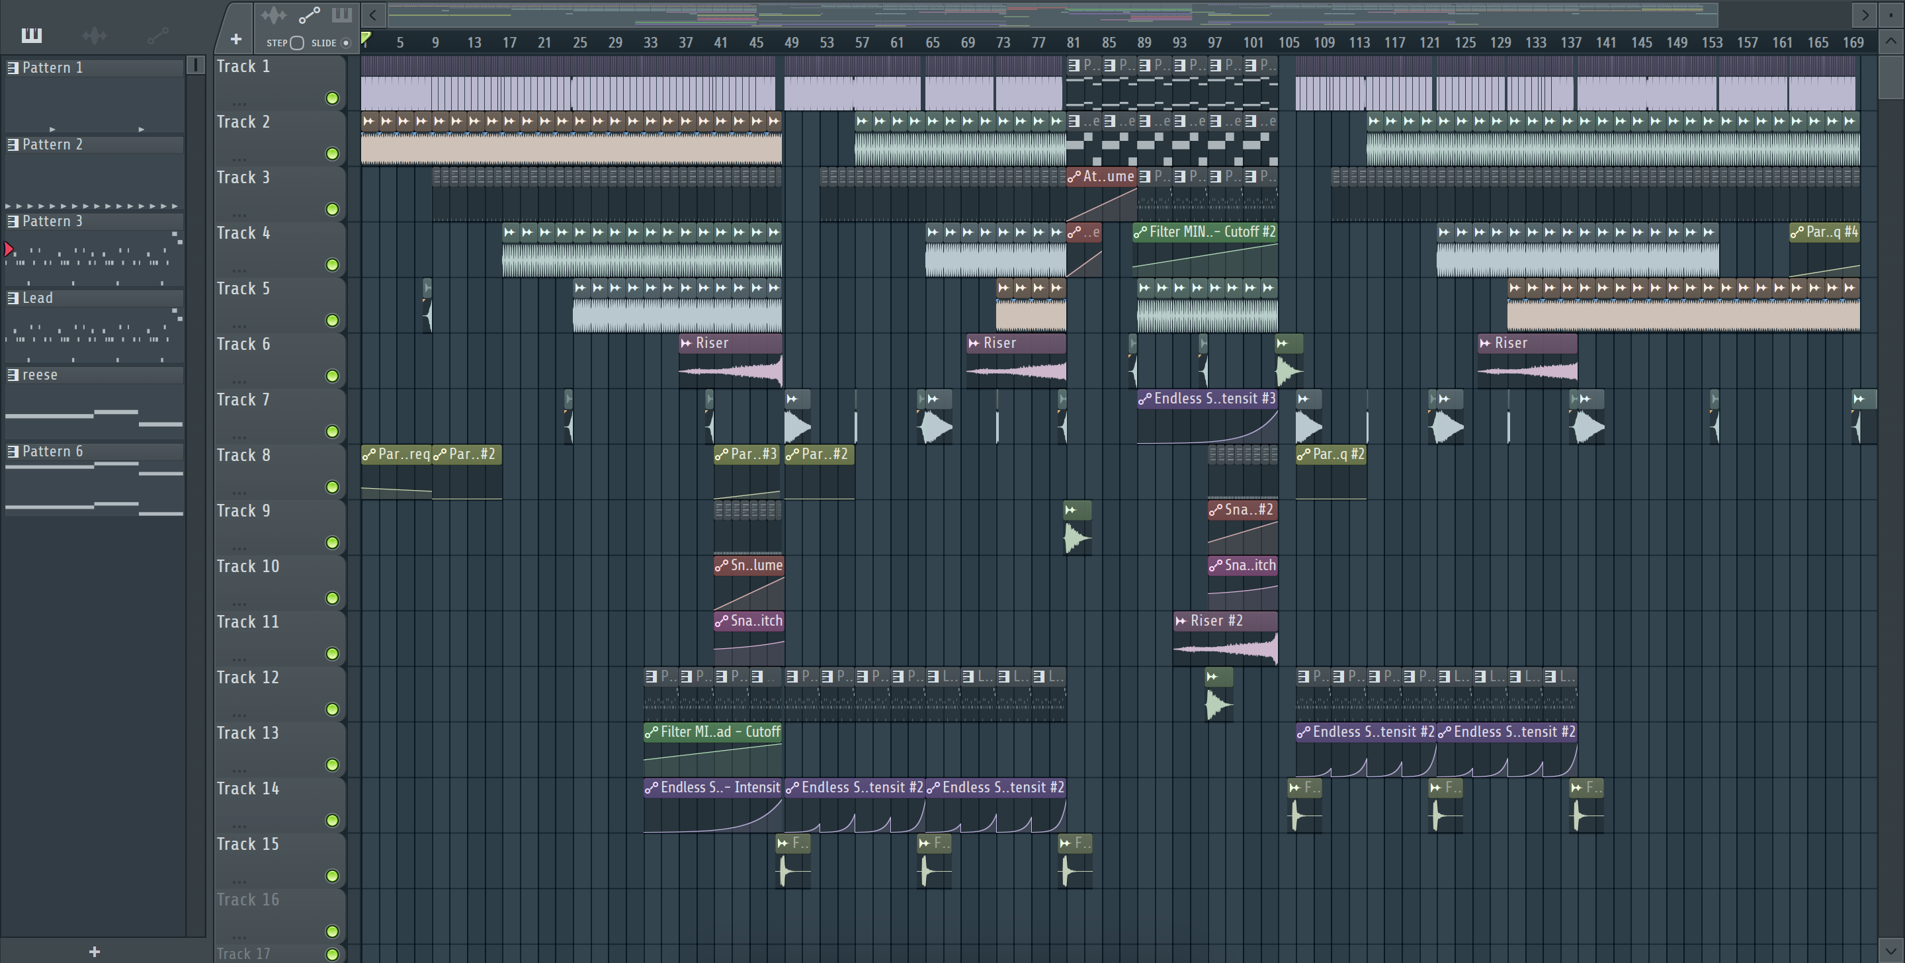Jump to bar 49 on the timeline ruler

(x=791, y=42)
